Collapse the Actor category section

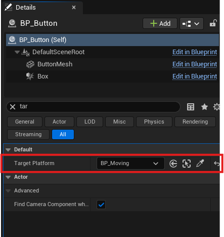pos(8,177)
